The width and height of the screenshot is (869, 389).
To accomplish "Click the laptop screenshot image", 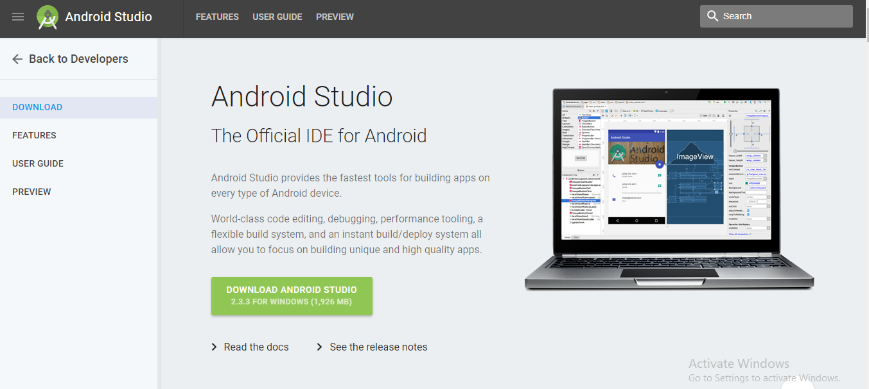I will tap(668, 186).
